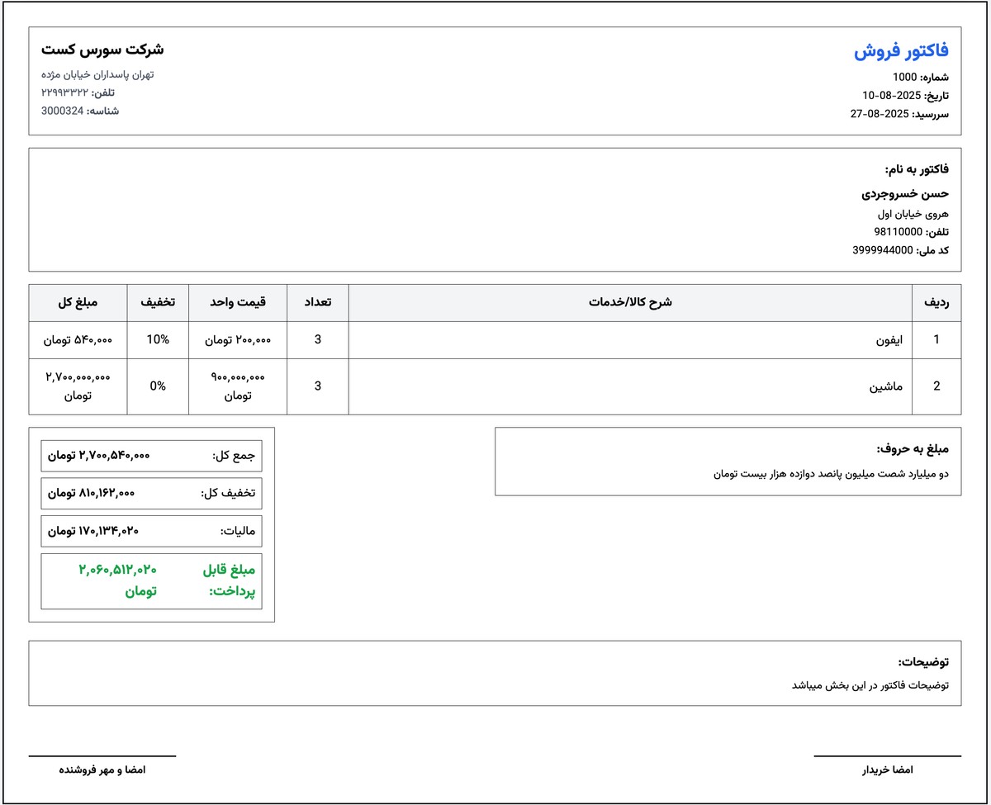Screen dimensions: 991x805
Task: Click the مبلغ کل column header
Action: click(78, 302)
